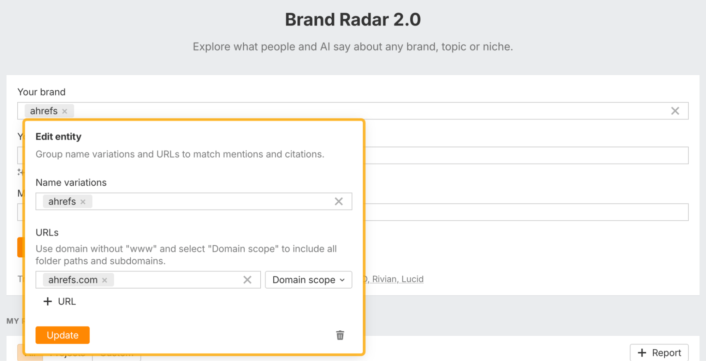
Task: Clear the entire Your brand field
Action: click(x=675, y=111)
